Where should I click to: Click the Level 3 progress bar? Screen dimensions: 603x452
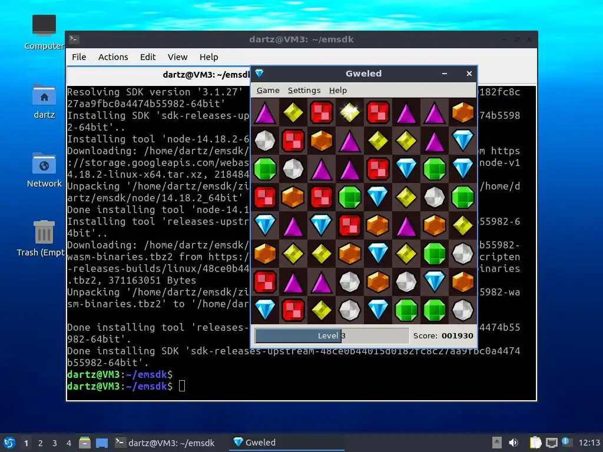[x=332, y=335]
